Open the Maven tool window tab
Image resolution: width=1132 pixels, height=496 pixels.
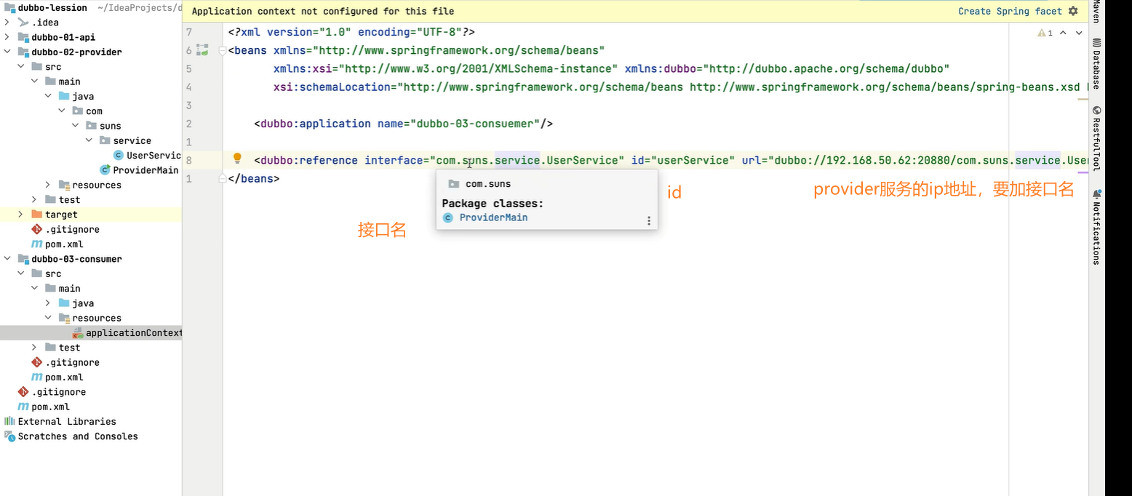coord(1096,11)
